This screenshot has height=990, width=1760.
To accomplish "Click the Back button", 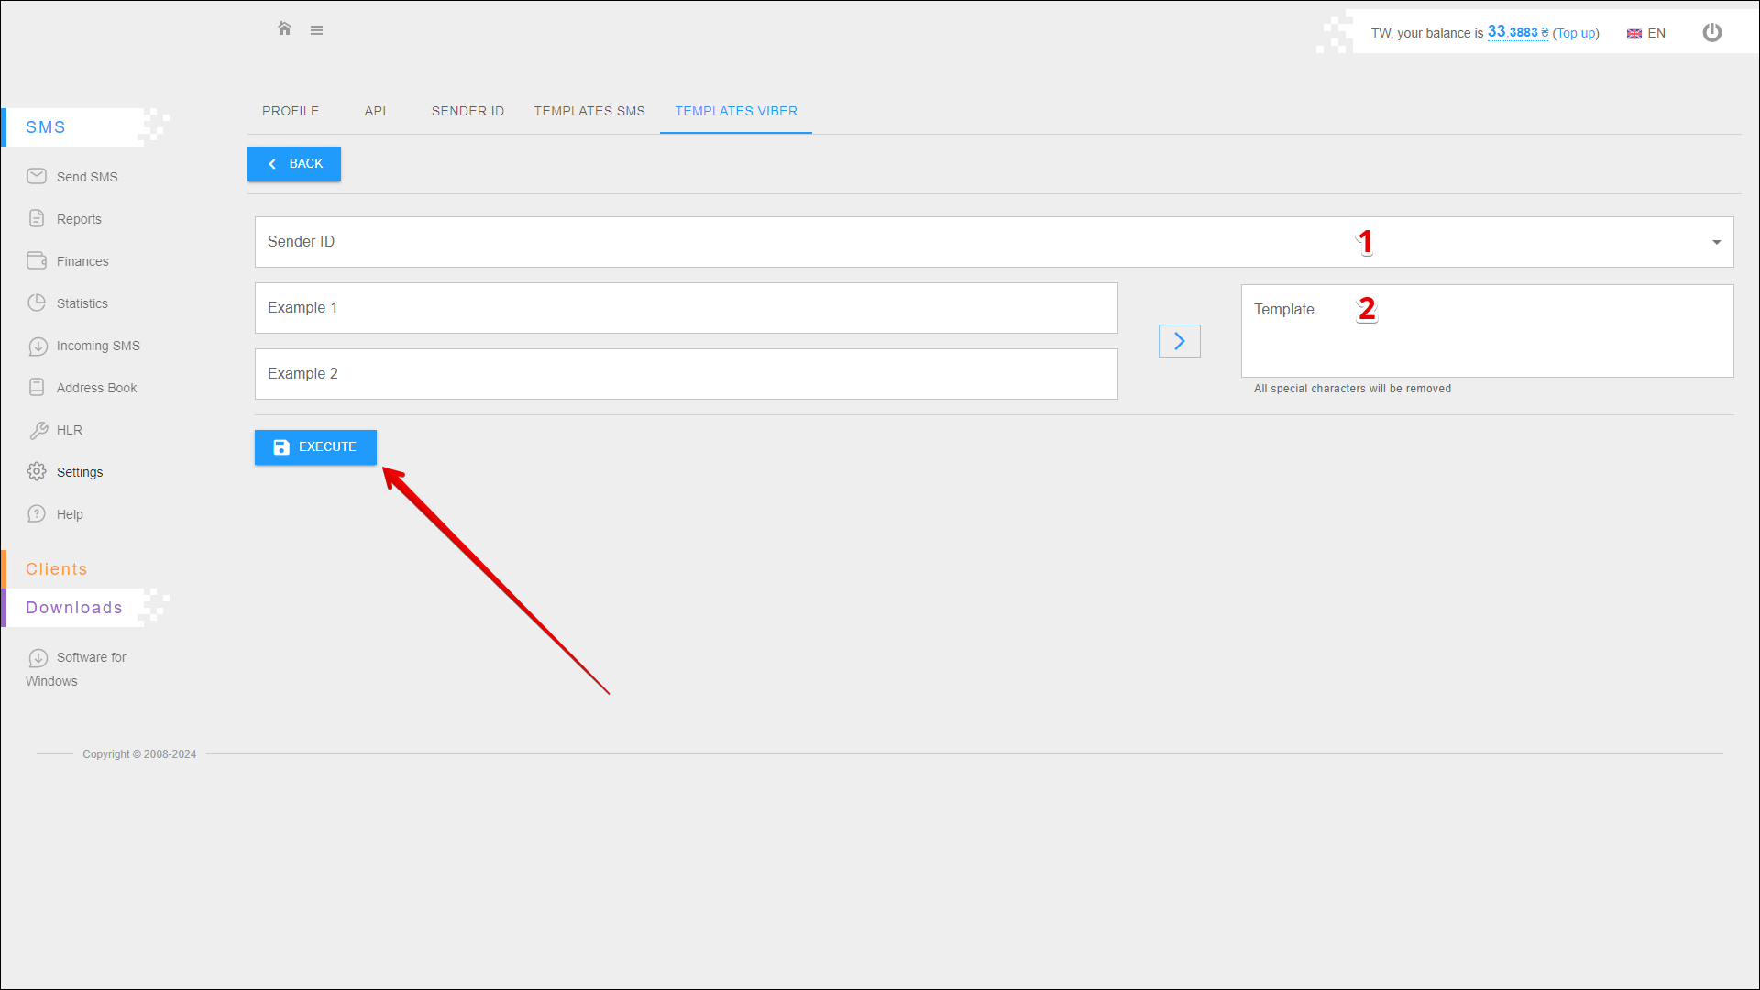I will pos(294,164).
